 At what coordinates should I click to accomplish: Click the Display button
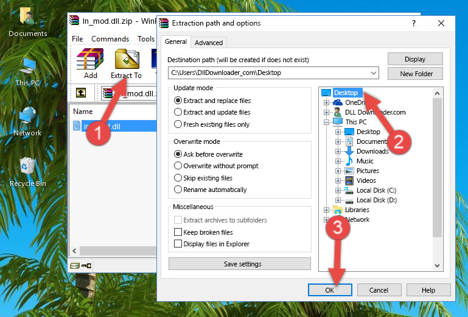415,59
